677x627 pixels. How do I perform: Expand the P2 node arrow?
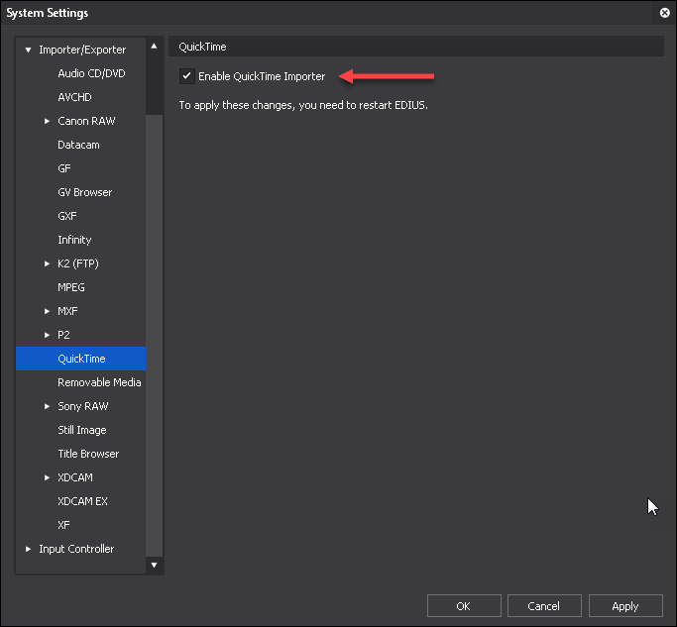(x=47, y=335)
